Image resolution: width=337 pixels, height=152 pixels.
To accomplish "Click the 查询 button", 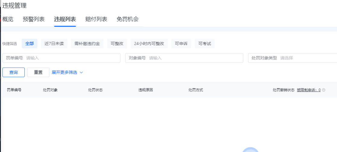I will coord(14,72).
